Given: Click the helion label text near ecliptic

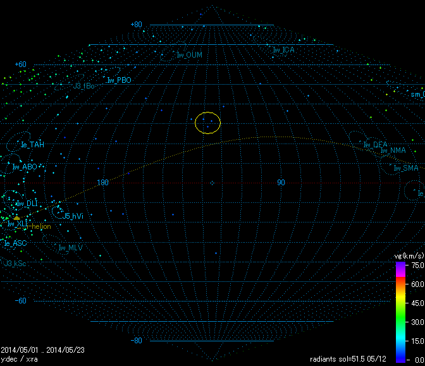Looking at the screenshot, I should coord(40,226).
